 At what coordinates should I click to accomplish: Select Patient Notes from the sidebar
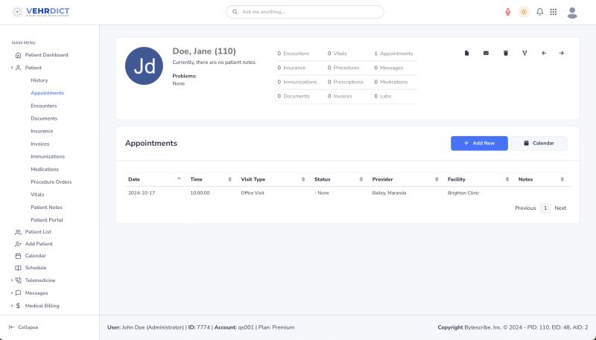point(46,207)
